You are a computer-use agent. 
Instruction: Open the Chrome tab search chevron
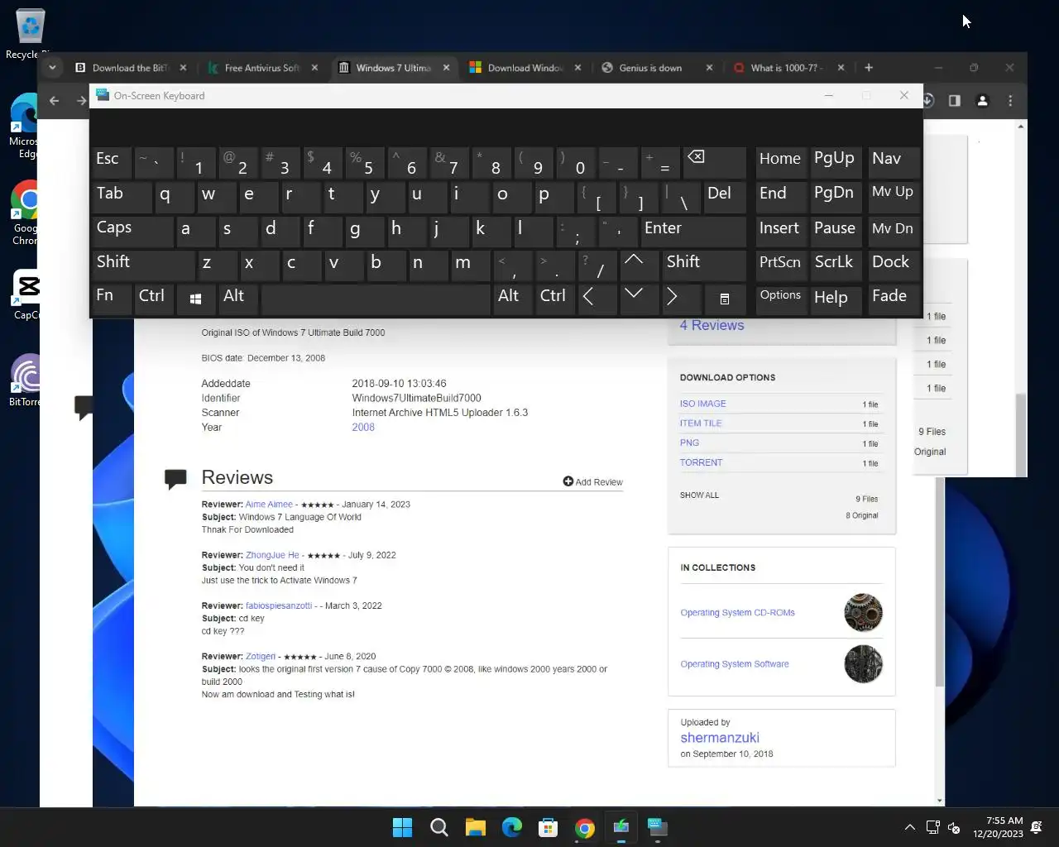pos(52,68)
